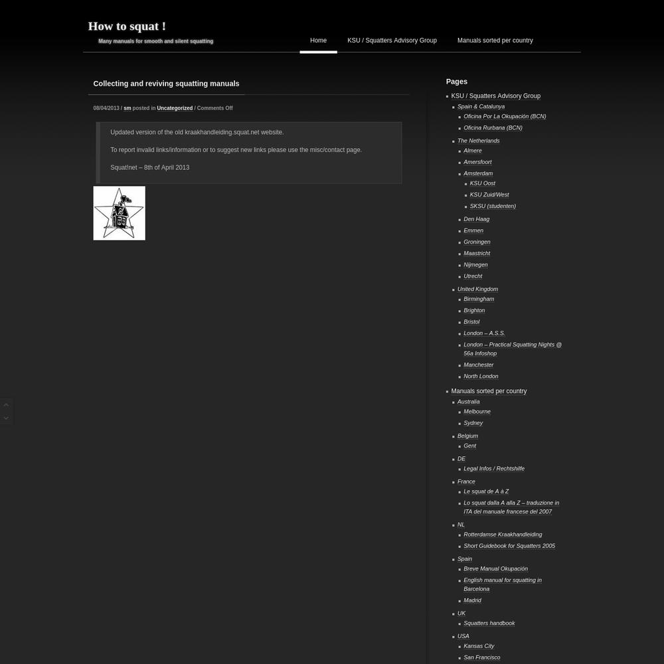Open Oficina Rurbana (BCN) link
The width and height of the screenshot is (664, 664).
[x=493, y=128]
